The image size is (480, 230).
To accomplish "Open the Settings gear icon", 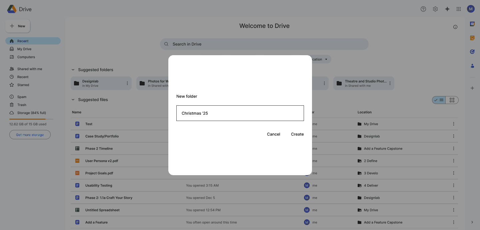I will click(x=435, y=9).
